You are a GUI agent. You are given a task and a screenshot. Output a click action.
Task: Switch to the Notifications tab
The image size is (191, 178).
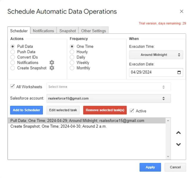(43, 31)
